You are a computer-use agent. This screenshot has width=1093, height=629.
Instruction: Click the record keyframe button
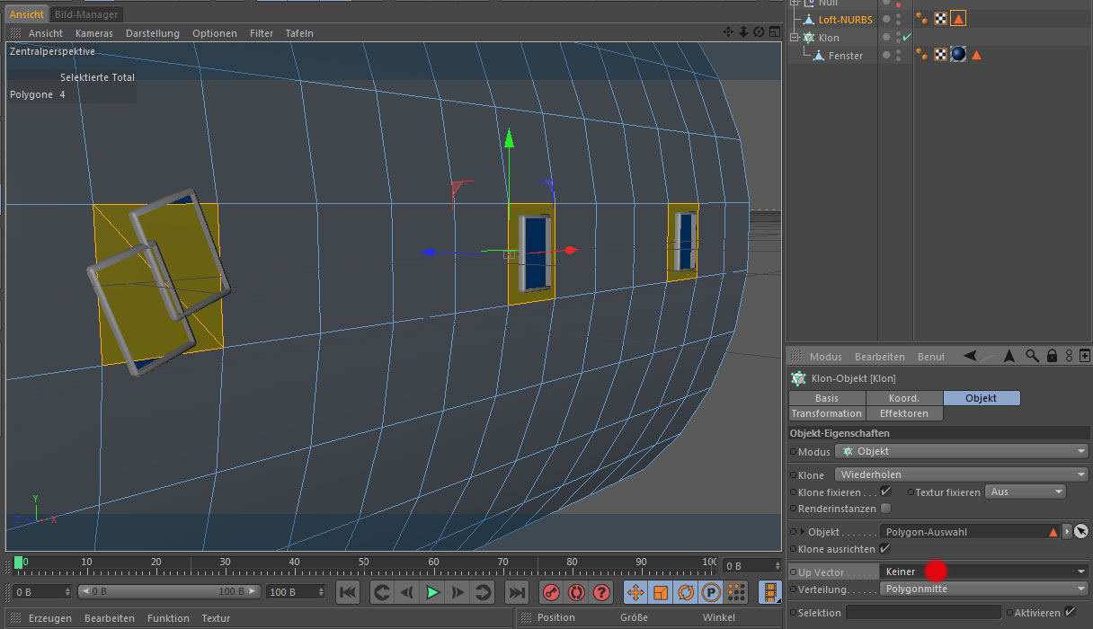click(551, 592)
